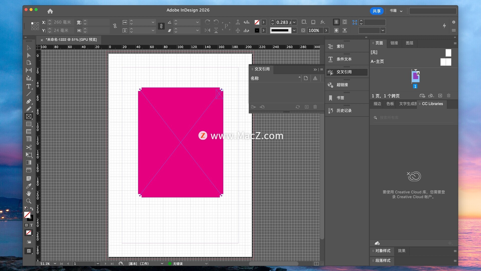Switch to the 色板 tab

coord(390,104)
